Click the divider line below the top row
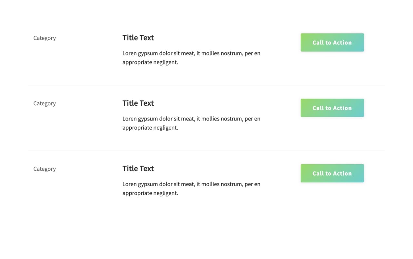This screenshot has height=259, width=413. (206, 85)
